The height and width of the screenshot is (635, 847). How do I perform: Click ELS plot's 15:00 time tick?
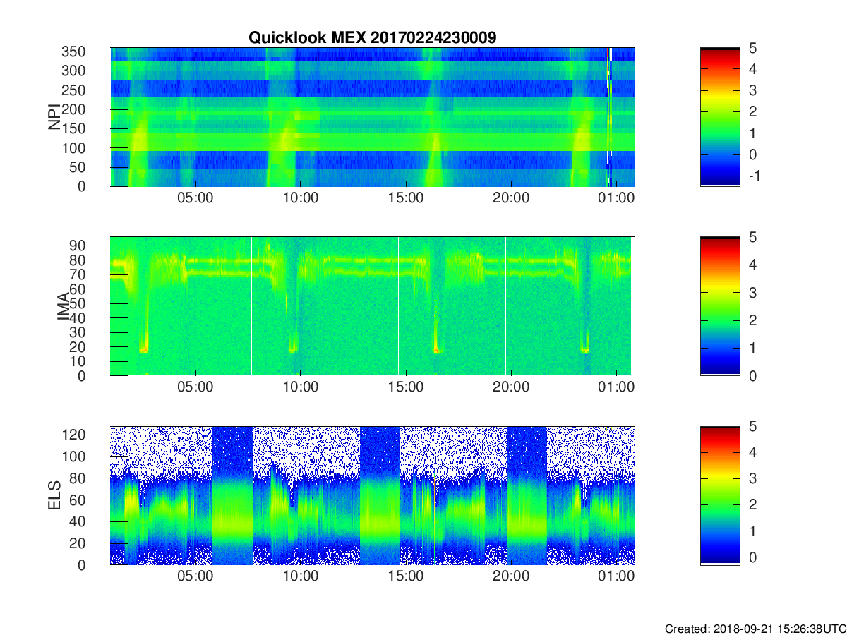coord(406,576)
